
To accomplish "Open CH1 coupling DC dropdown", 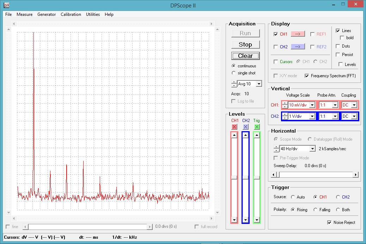I will tap(354, 105).
